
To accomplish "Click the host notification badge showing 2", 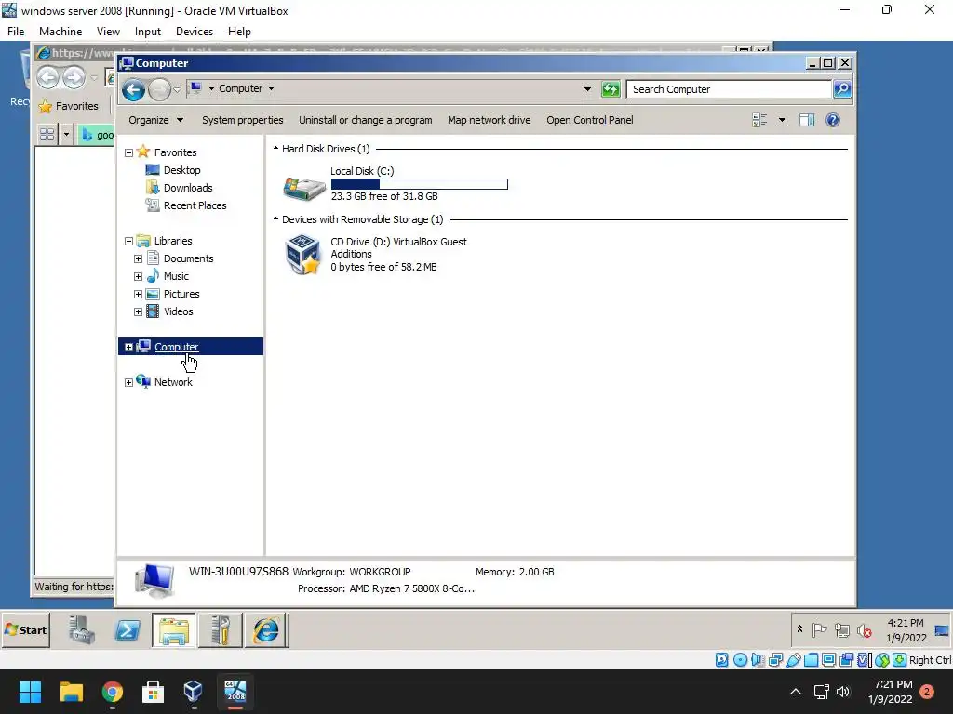I will 927,692.
